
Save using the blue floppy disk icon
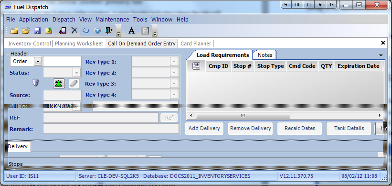tap(37, 31)
